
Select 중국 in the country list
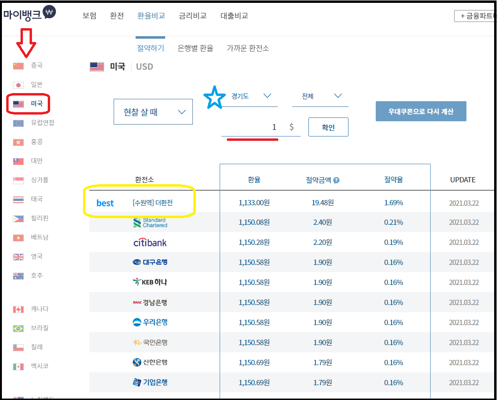pyautogui.click(x=36, y=65)
